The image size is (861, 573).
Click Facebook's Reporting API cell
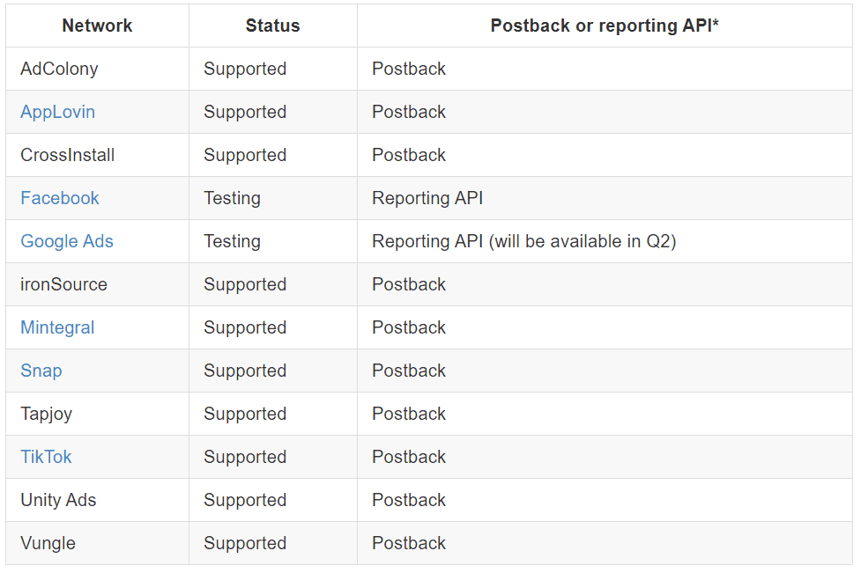tap(605, 198)
